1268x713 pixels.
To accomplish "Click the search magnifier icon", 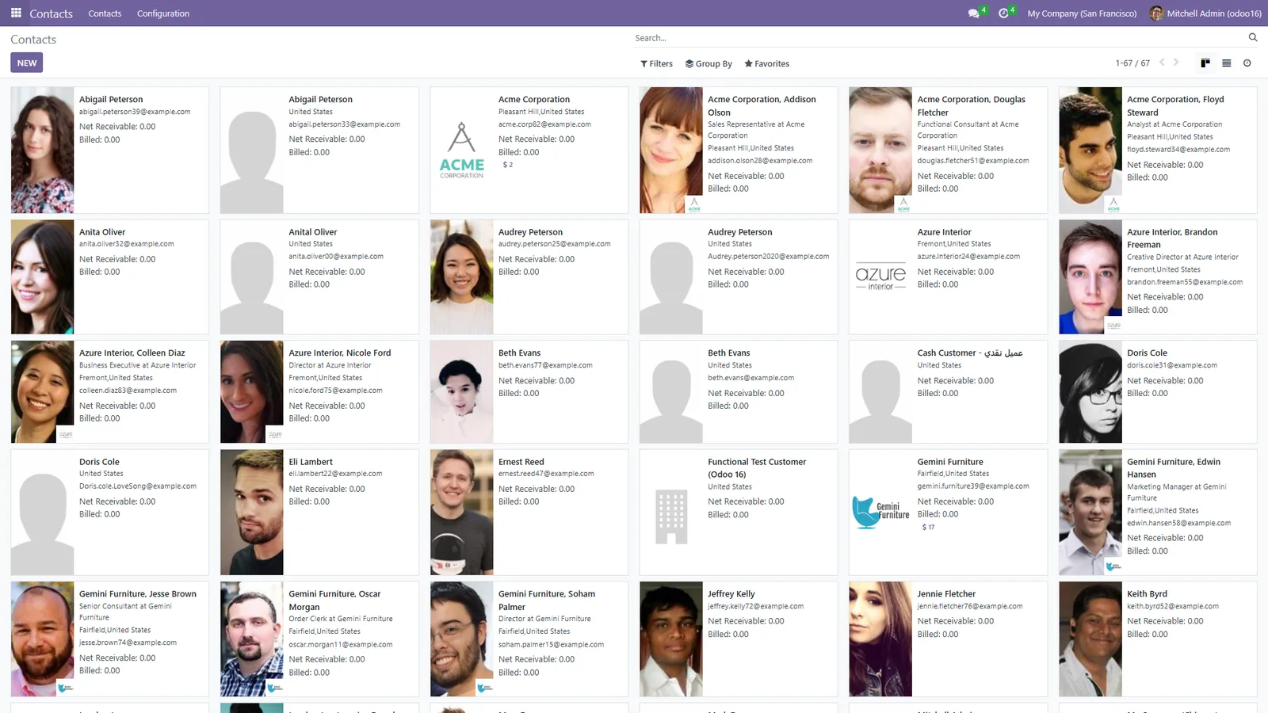I will (1253, 37).
